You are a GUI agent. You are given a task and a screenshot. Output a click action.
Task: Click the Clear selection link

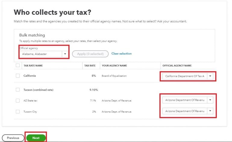click(121, 54)
